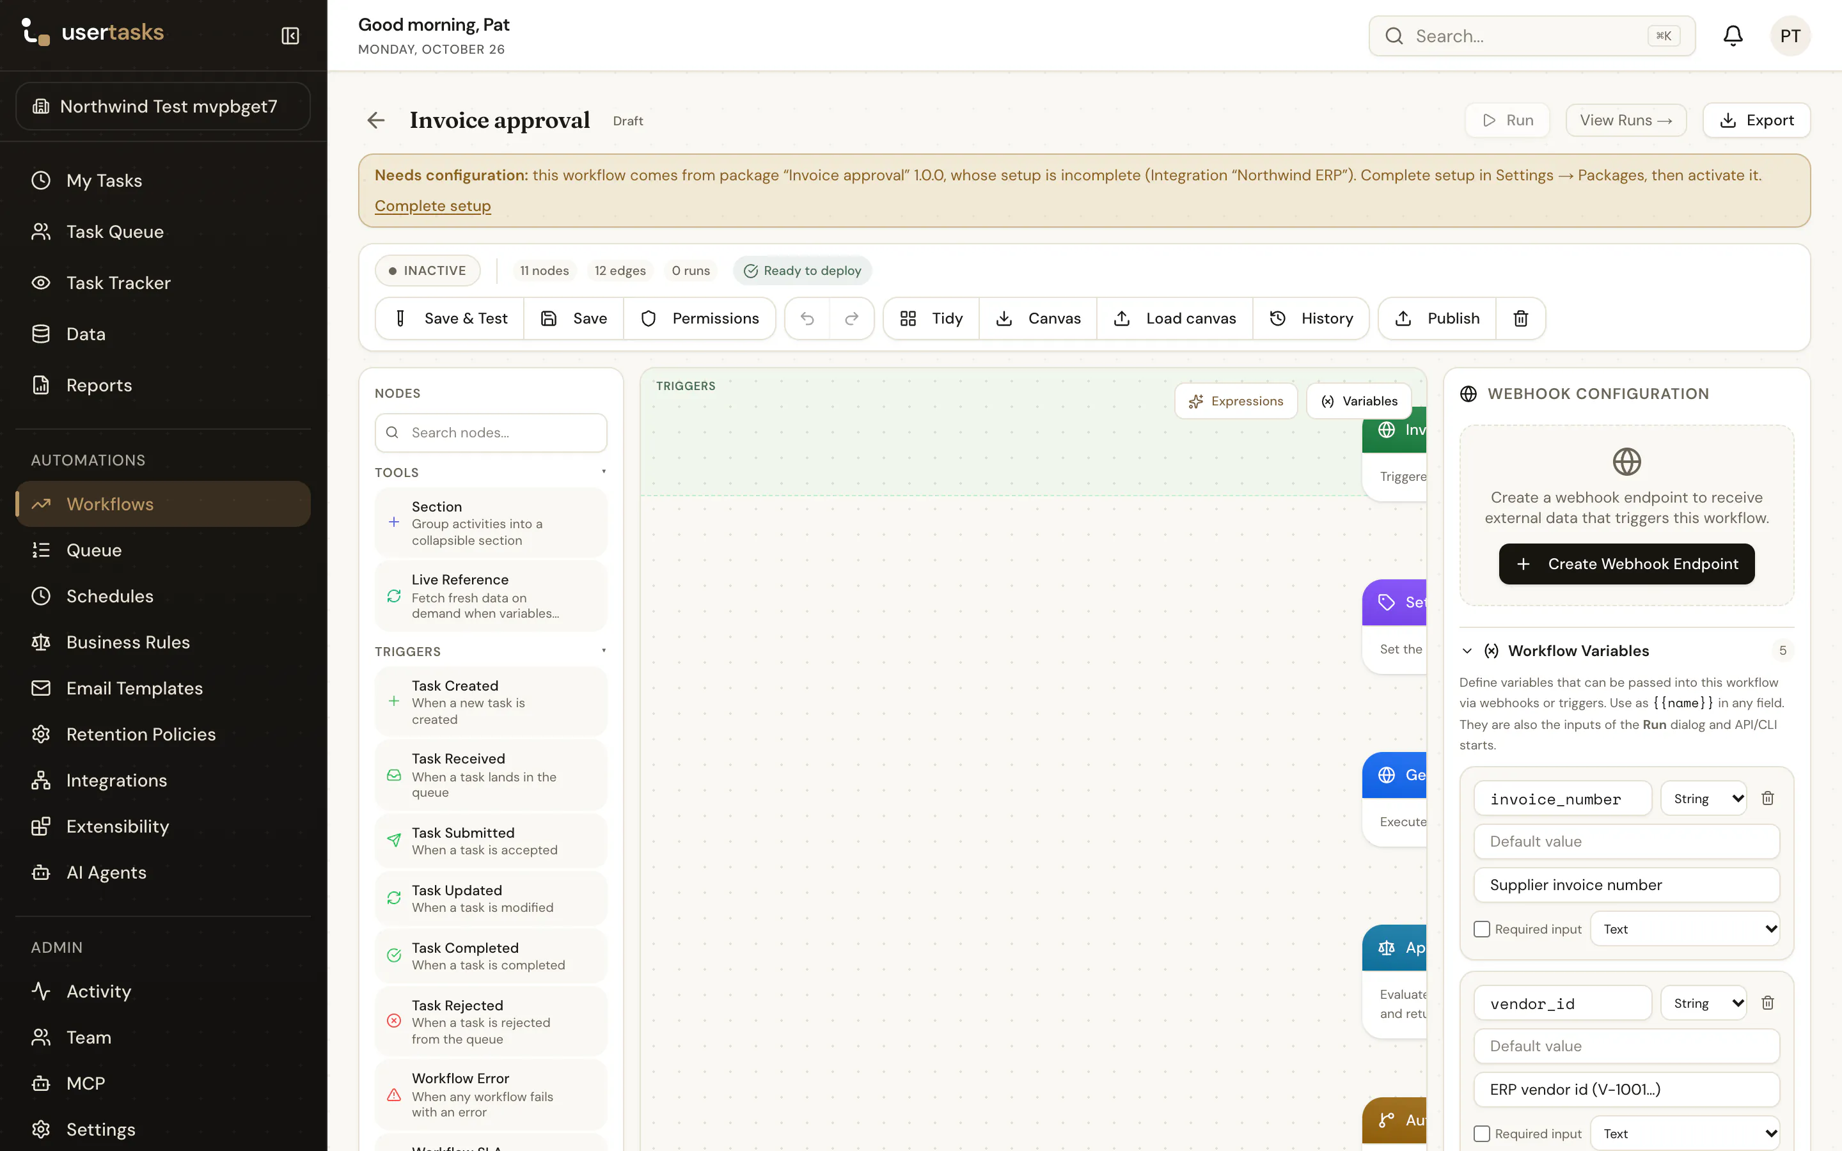Collapse the Workflow Variables section
The height and width of the screenshot is (1151, 1842).
(x=1467, y=651)
